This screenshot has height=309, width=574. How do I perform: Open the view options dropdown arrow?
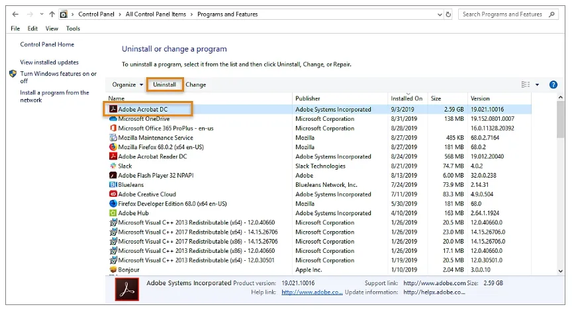pos(537,85)
